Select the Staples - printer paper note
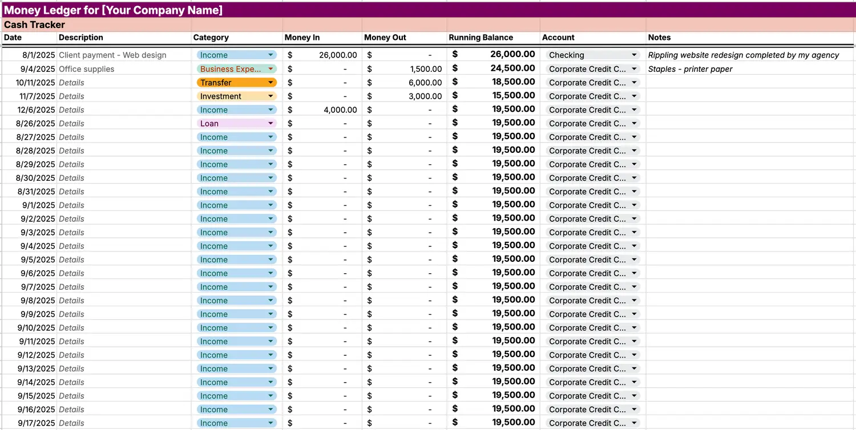This screenshot has height=430, width=856. coord(751,69)
